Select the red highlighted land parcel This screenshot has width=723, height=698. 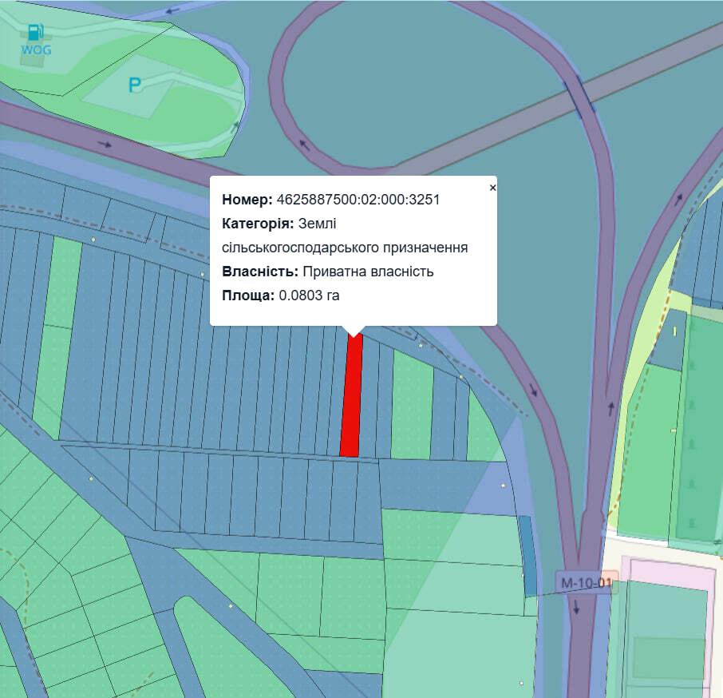(351, 395)
